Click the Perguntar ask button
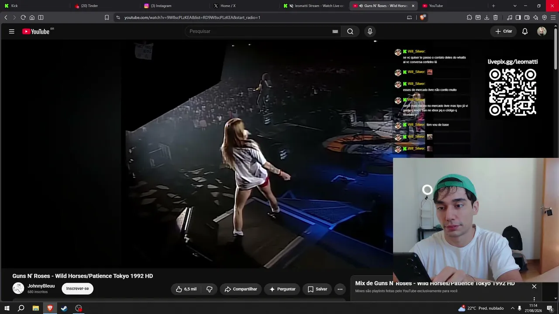 point(283,289)
